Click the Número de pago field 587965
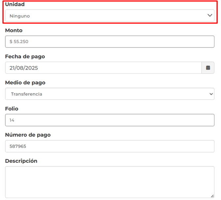 click(x=110, y=146)
